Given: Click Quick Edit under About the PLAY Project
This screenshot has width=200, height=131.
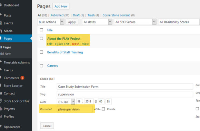Looking at the screenshot, I should [62, 44].
